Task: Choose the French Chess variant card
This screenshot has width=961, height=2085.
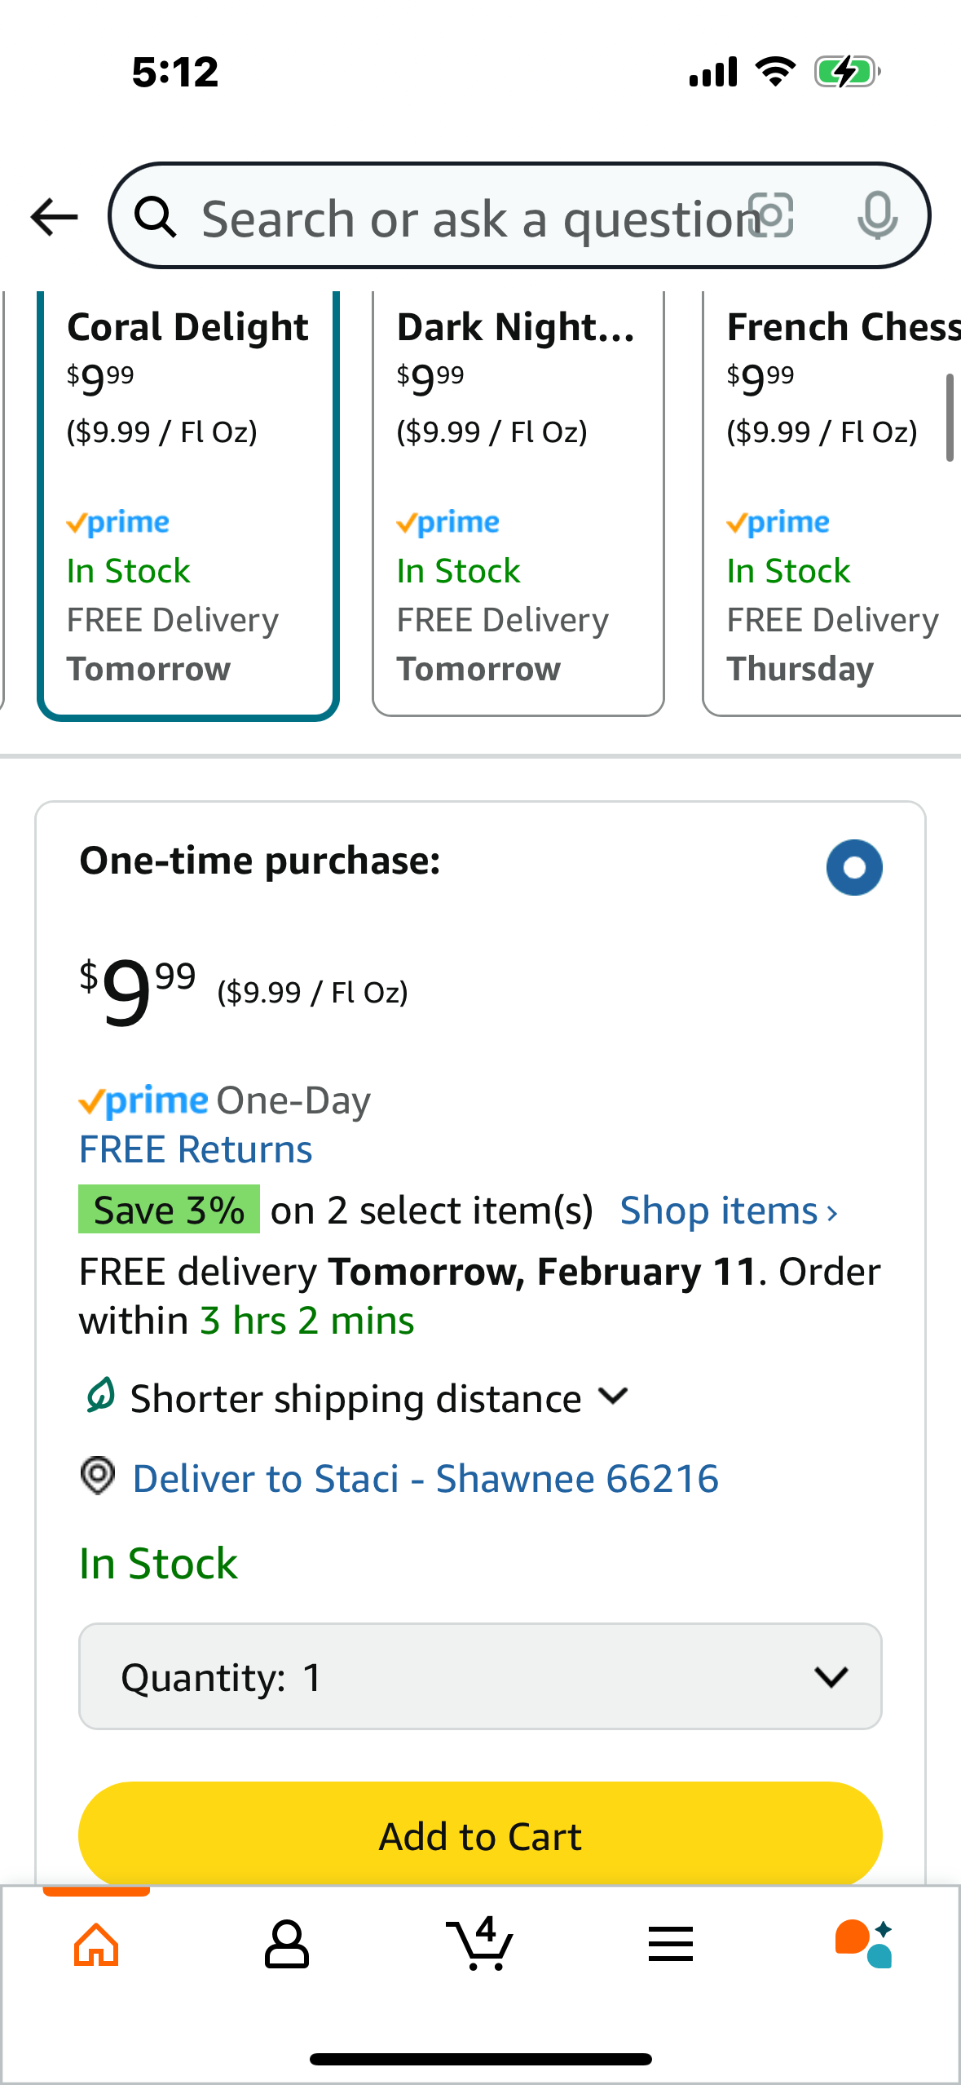Action: (832, 503)
